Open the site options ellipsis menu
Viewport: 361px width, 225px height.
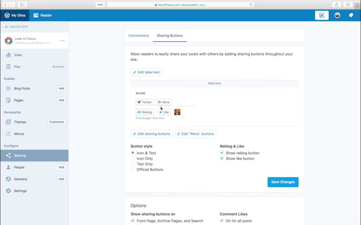coord(62,41)
